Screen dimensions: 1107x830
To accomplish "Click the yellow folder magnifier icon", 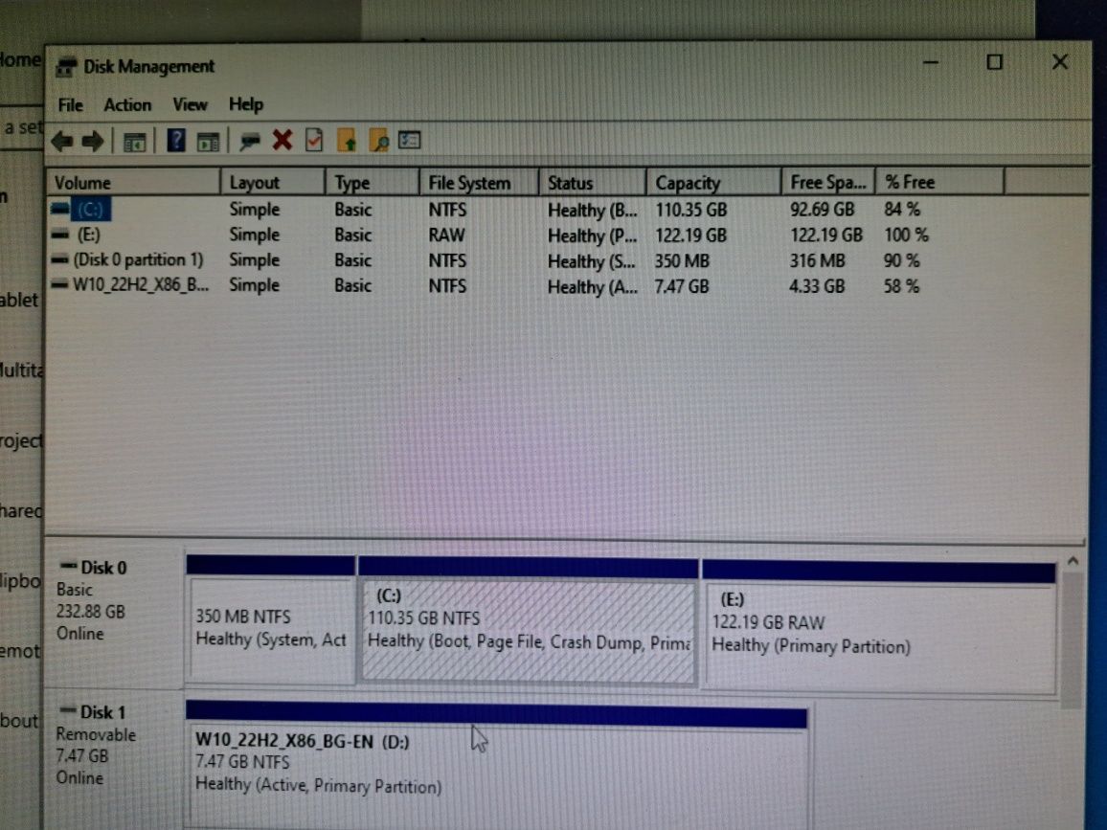I will click(379, 141).
